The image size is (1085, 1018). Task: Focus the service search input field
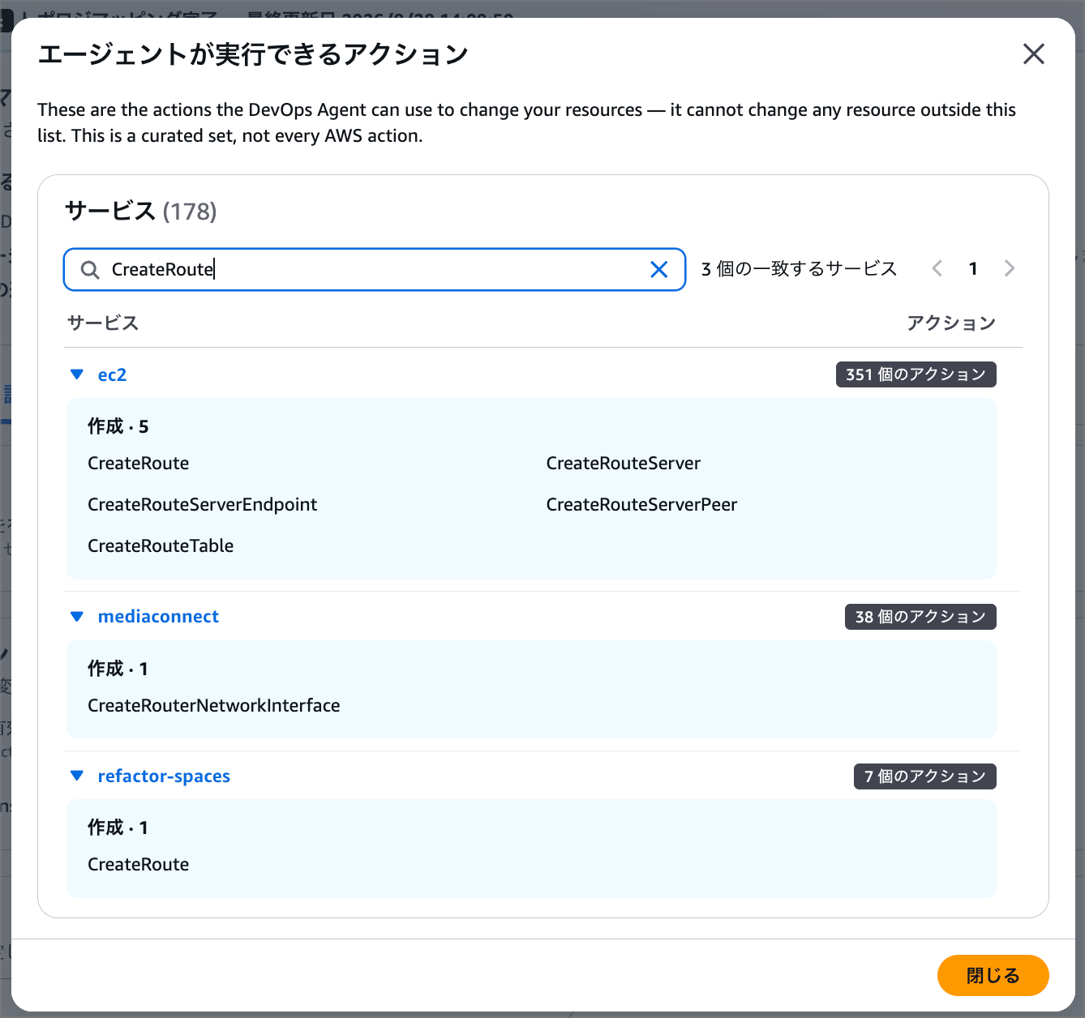click(375, 269)
